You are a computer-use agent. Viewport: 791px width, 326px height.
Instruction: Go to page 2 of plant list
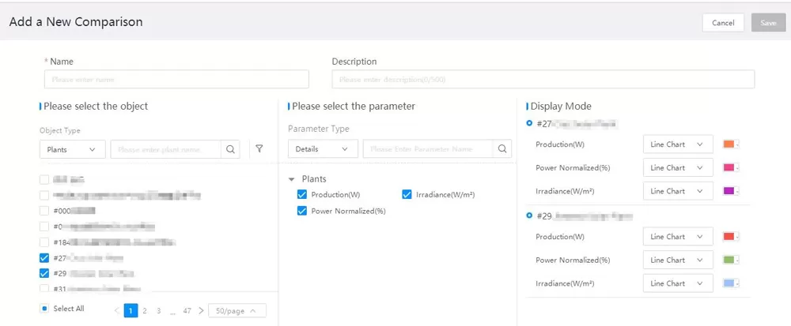[x=145, y=311]
